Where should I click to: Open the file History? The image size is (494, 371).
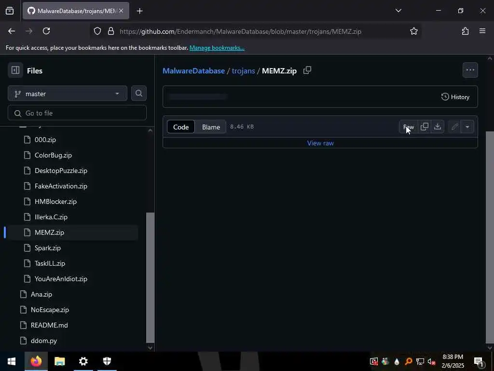[455, 97]
